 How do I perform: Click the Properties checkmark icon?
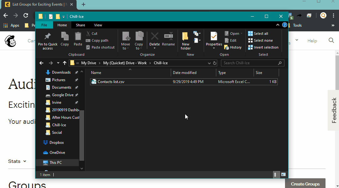[x=214, y=36]
